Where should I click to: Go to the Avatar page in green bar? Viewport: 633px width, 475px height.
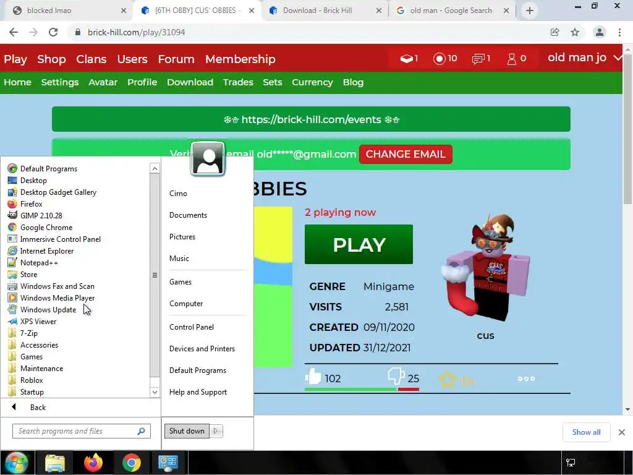click(x=103, y=82)
